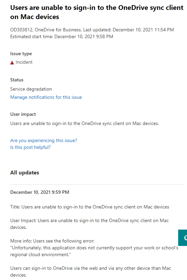Click the red Incident warning triangle icon
187x280 pixels.
[12, 62]
